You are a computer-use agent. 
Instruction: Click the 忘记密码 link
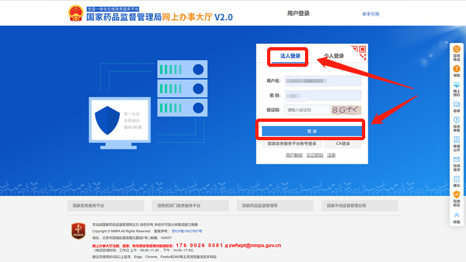[314, 155]
